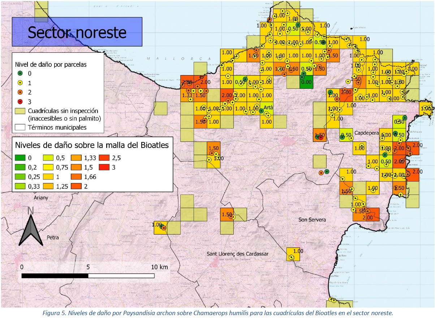Pick the dark green 0 swatch in Bioatles legend
435x318 pixels.
(21, 158)
